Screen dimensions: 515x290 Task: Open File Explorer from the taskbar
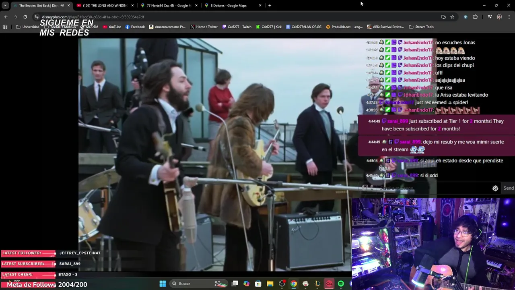(x=270, y=284)
